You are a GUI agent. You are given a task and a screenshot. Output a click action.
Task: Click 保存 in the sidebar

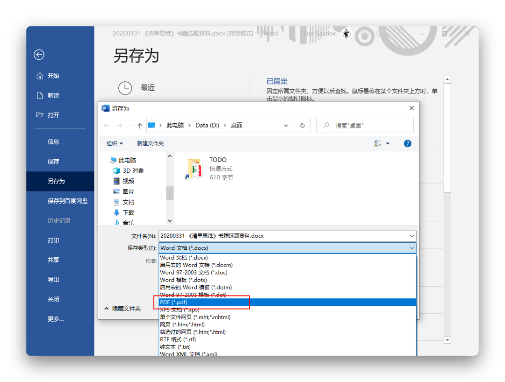[x=53, y=162]
